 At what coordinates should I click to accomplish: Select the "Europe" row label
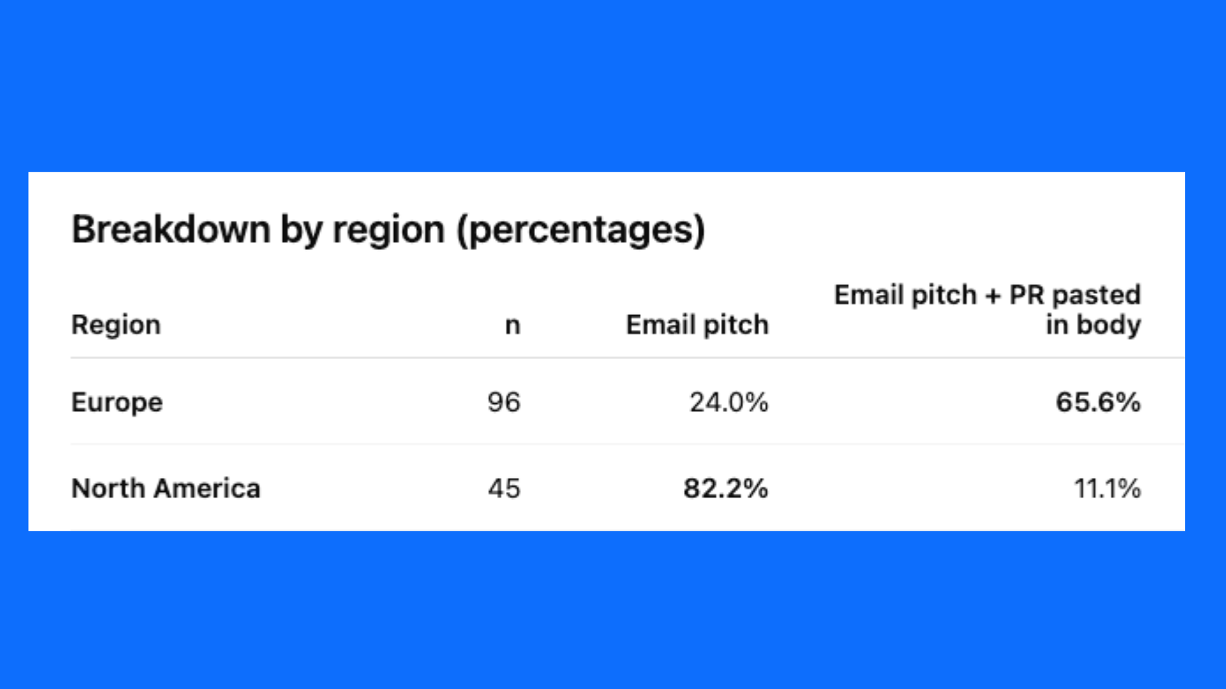[x=117, y=403]
